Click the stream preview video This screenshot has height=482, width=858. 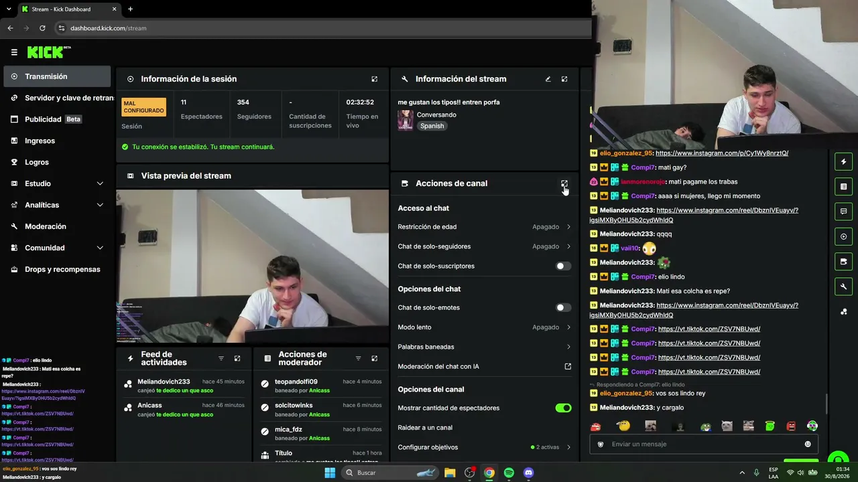[x=252, y=266]
